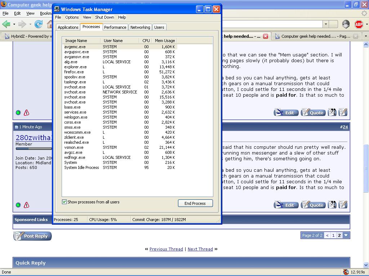
Task: Sort processes by Mem Usage column header
Action: [x=165, y=41]
